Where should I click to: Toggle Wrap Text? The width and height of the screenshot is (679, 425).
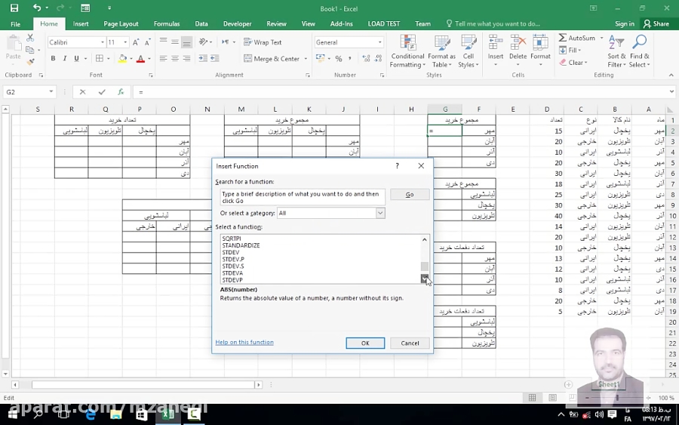click(263, 42)
